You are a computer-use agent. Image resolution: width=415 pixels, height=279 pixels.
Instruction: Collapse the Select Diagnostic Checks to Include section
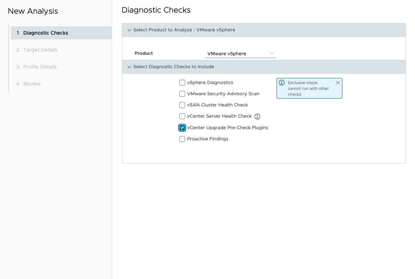click(x=129, y=67)
